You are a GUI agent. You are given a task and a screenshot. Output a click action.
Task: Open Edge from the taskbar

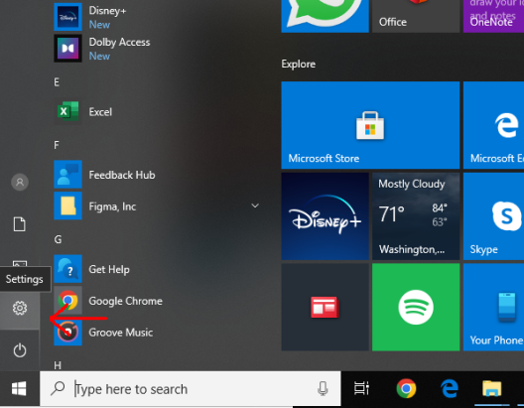pos(449,388)
